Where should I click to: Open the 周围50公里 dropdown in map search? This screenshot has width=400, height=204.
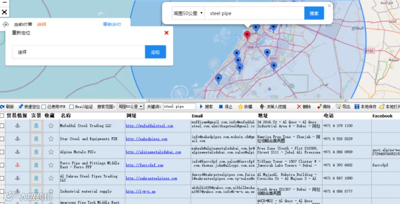pos(188,13)
